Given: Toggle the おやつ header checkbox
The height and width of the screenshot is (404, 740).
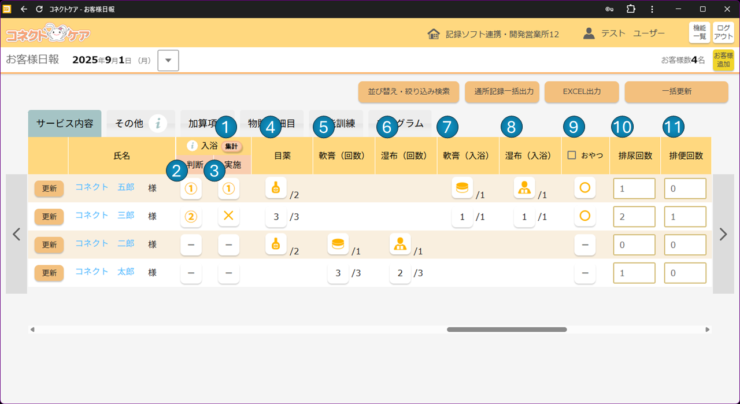Looking at the screenshot, I should (572, 155).
